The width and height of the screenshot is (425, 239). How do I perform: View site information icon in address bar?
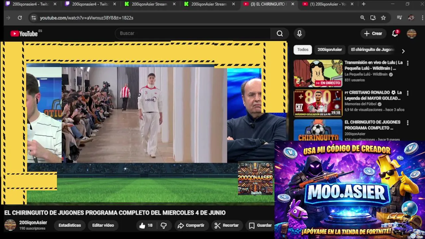point(33,18)
